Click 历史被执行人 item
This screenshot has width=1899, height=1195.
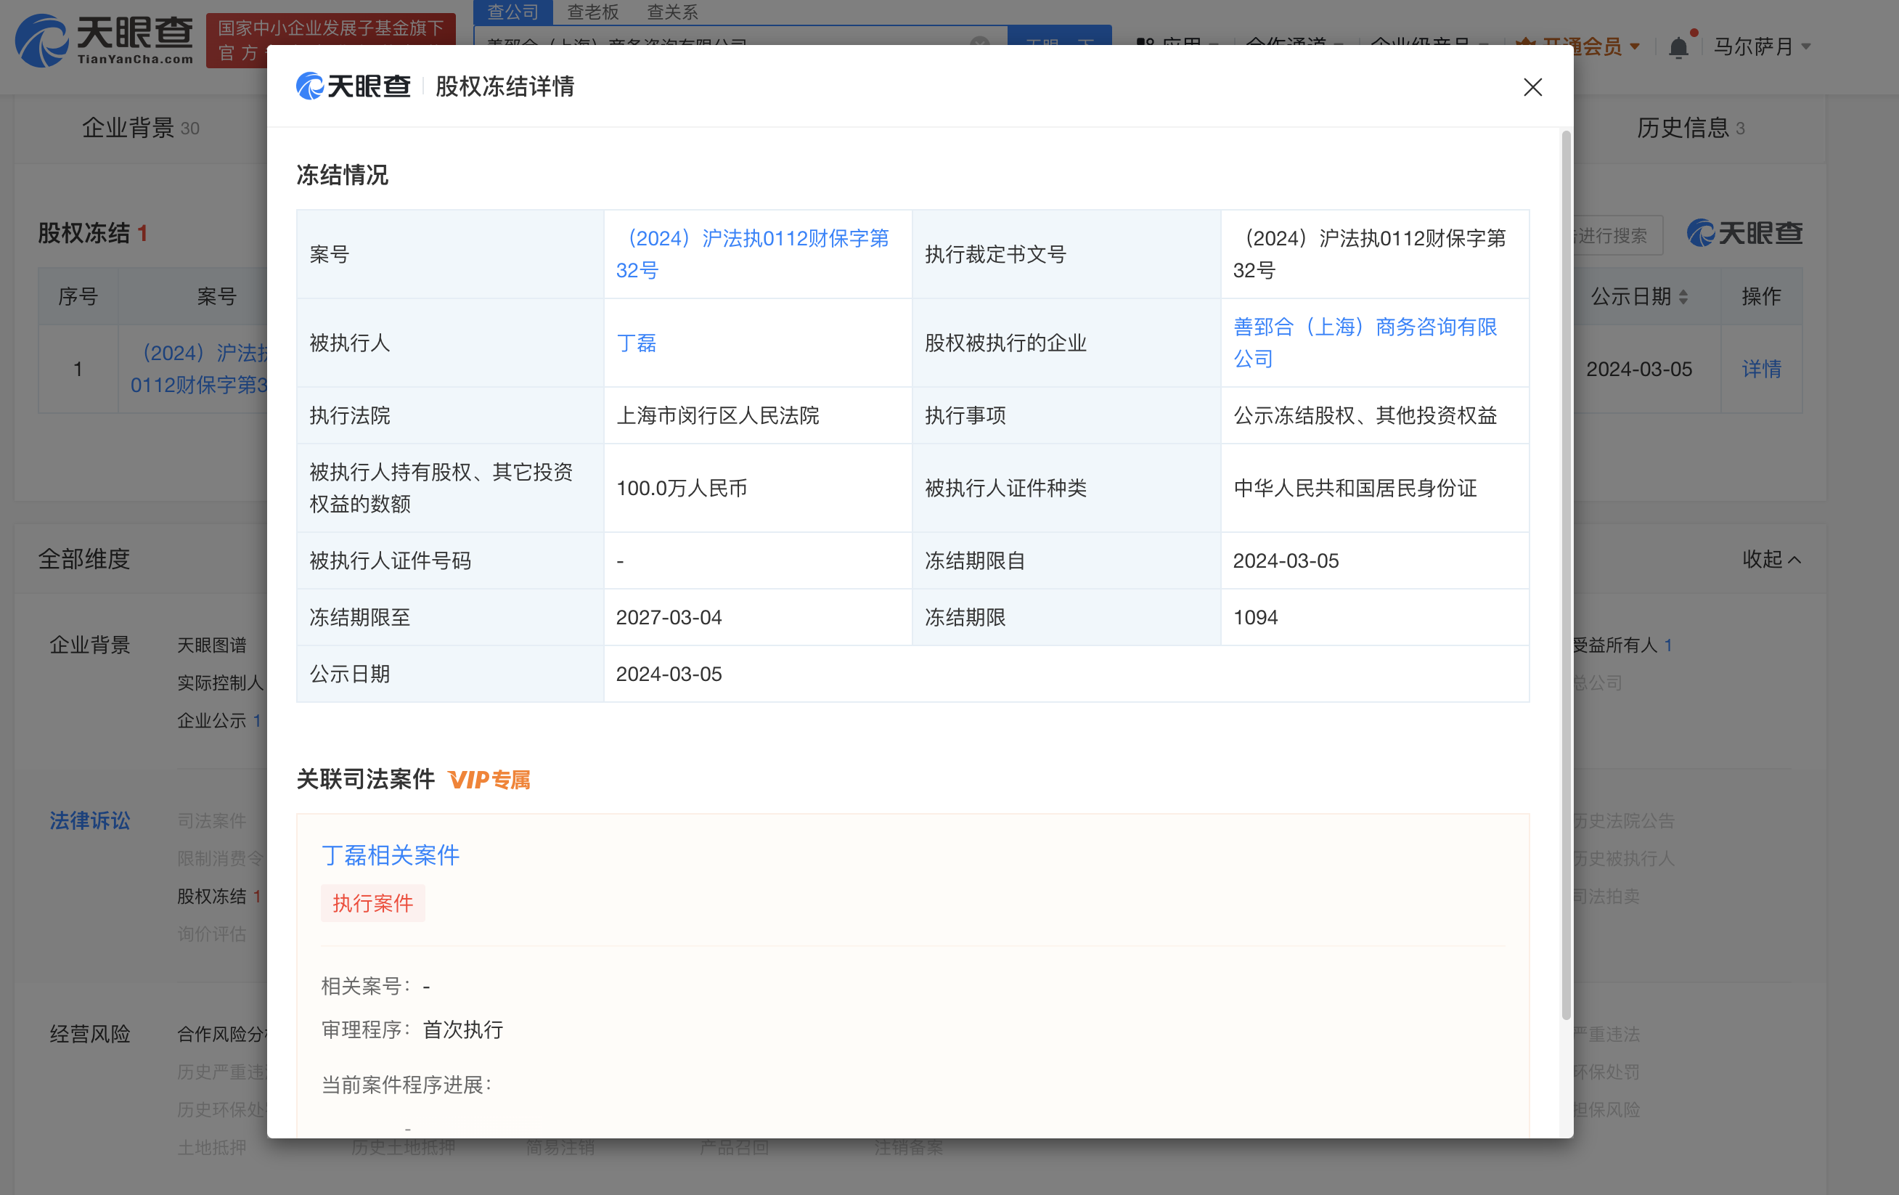pos(1623,858)
